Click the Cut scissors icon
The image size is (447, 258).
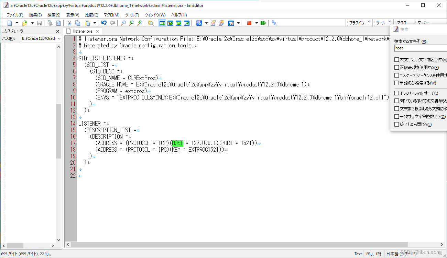point(69,23)
